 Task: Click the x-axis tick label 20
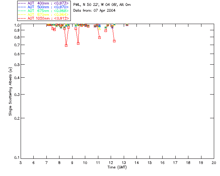click(214, 163)
